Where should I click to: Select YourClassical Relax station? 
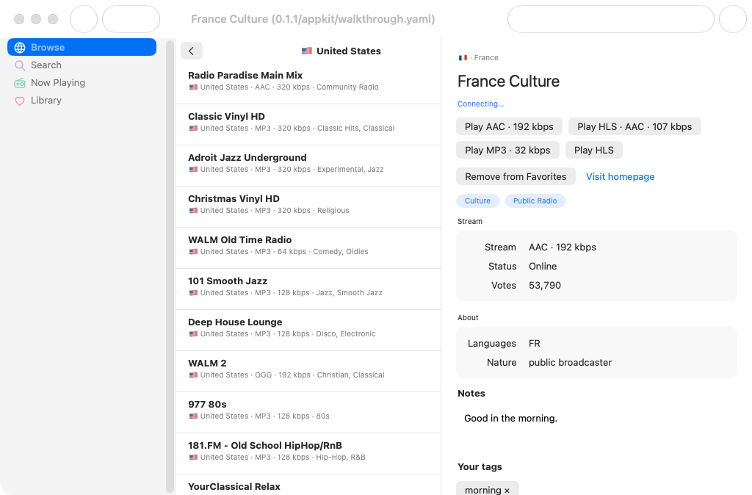pyautogui.click(x=308, y=485)
